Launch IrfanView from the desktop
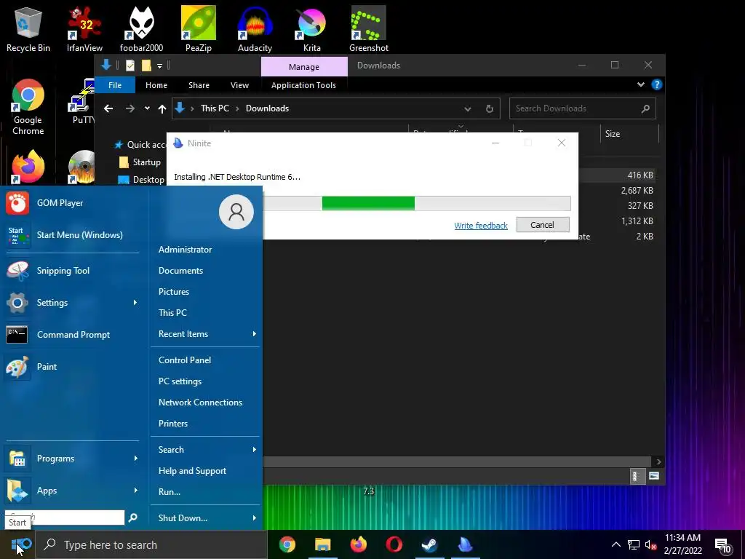This screenshot has width=745, height=559. click(84, 29)
